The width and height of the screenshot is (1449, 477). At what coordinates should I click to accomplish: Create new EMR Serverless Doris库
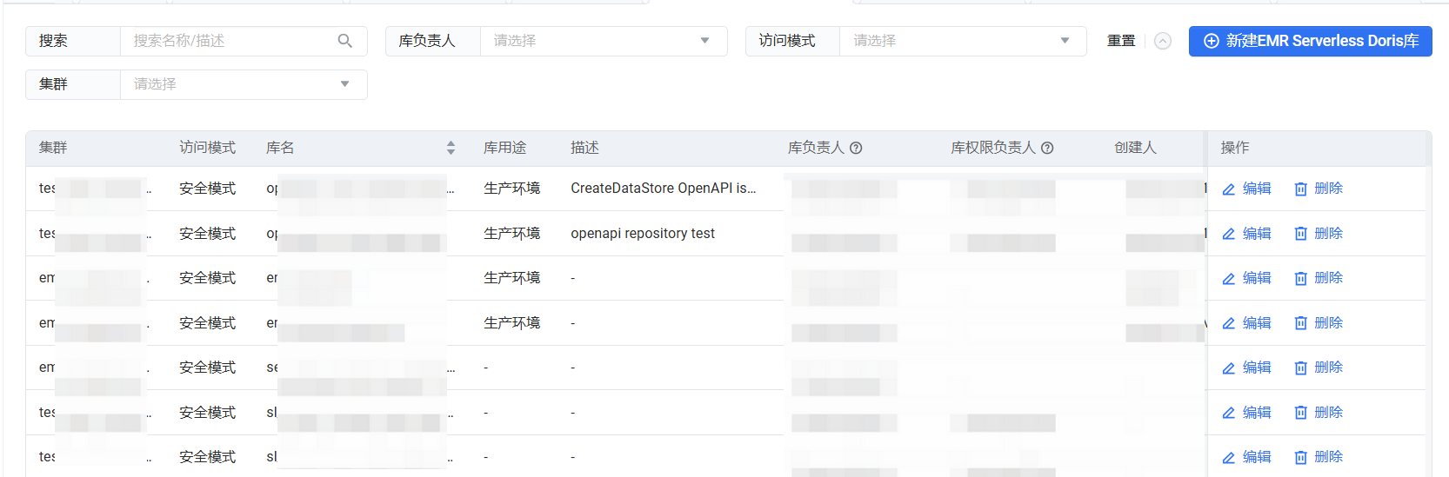1310,41
